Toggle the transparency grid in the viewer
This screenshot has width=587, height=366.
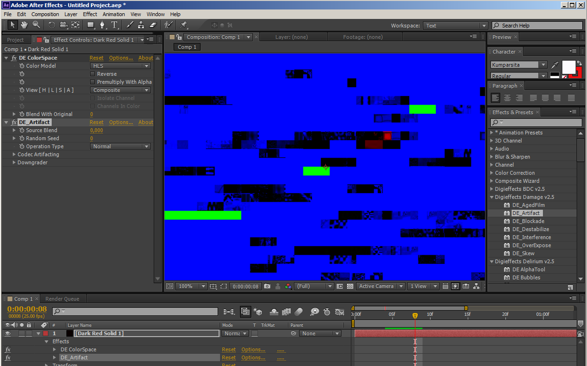click(x=350, y=286)
